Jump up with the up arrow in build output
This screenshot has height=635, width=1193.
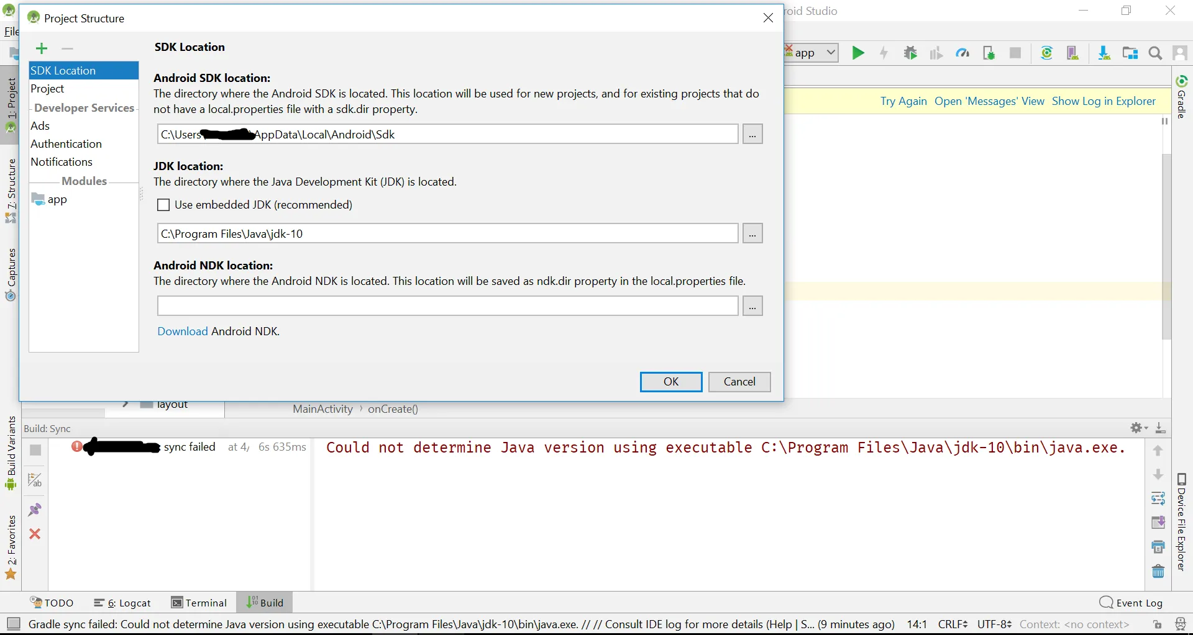coord(1158,451)
